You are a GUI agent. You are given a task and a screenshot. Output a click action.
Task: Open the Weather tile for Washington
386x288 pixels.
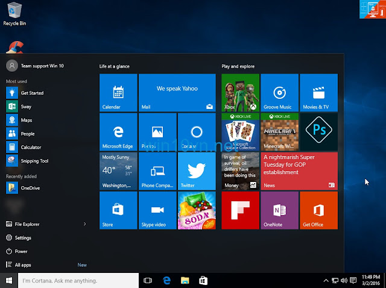pyautogui.click(x=118, y=171)
